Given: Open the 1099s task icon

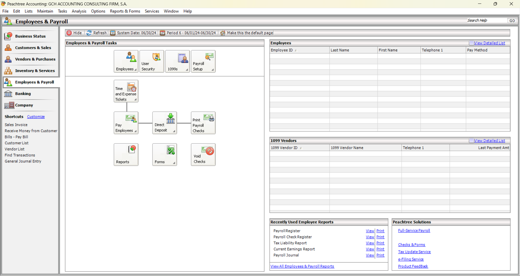Looking at the screenshot, I should [177, 61].
